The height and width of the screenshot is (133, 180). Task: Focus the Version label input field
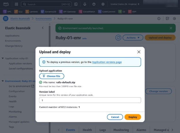(90, 100)
